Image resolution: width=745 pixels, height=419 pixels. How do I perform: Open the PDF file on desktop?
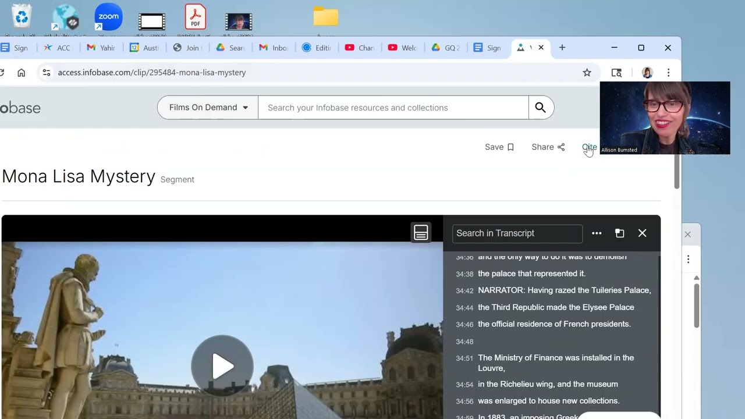(196, 16)
